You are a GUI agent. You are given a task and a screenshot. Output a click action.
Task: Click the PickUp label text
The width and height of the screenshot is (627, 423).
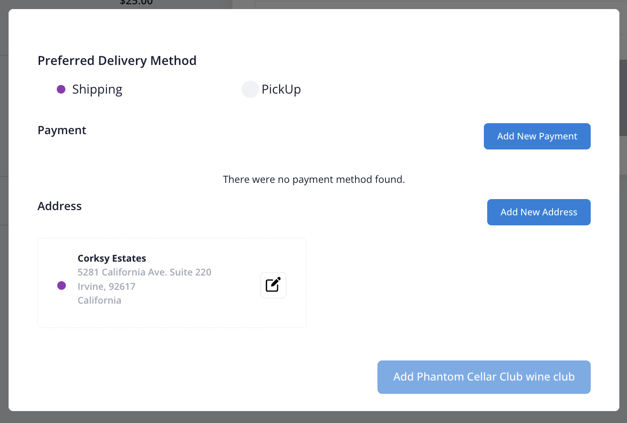281,89
